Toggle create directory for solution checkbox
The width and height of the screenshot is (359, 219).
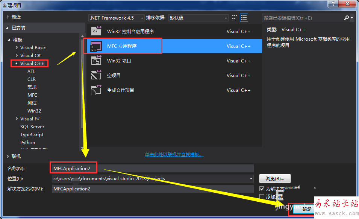262,189
